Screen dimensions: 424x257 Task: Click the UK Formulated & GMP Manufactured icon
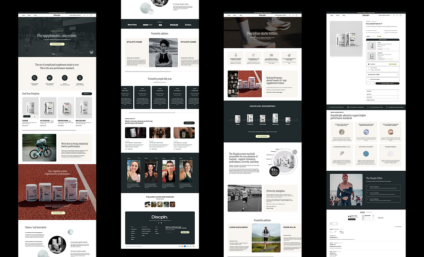coord(271,55)
